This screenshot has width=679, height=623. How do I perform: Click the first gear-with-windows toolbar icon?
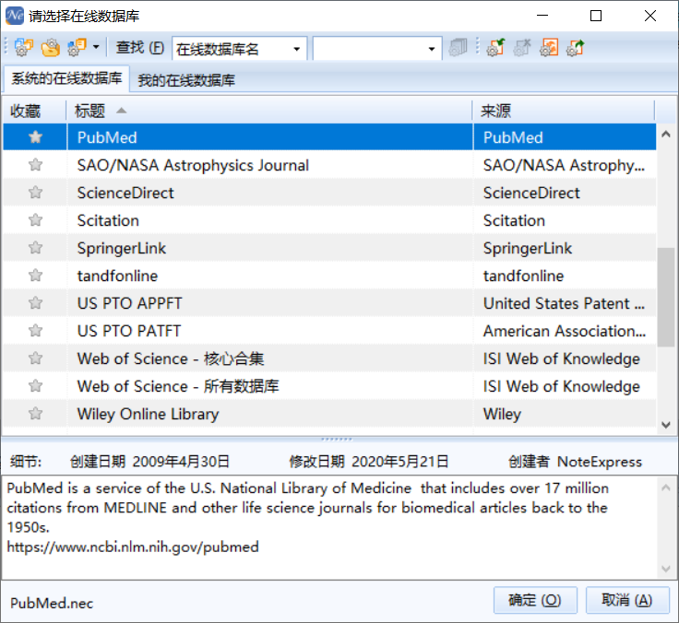24,47
